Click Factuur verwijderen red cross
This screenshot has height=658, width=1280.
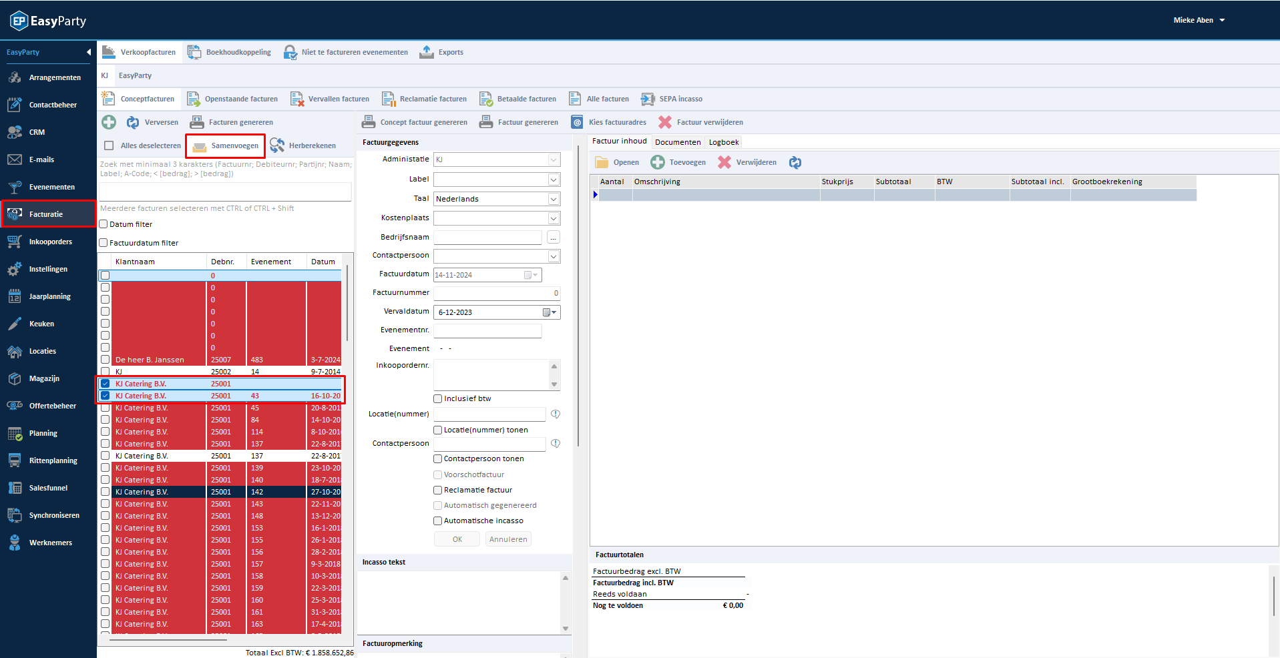coord(665,122)
